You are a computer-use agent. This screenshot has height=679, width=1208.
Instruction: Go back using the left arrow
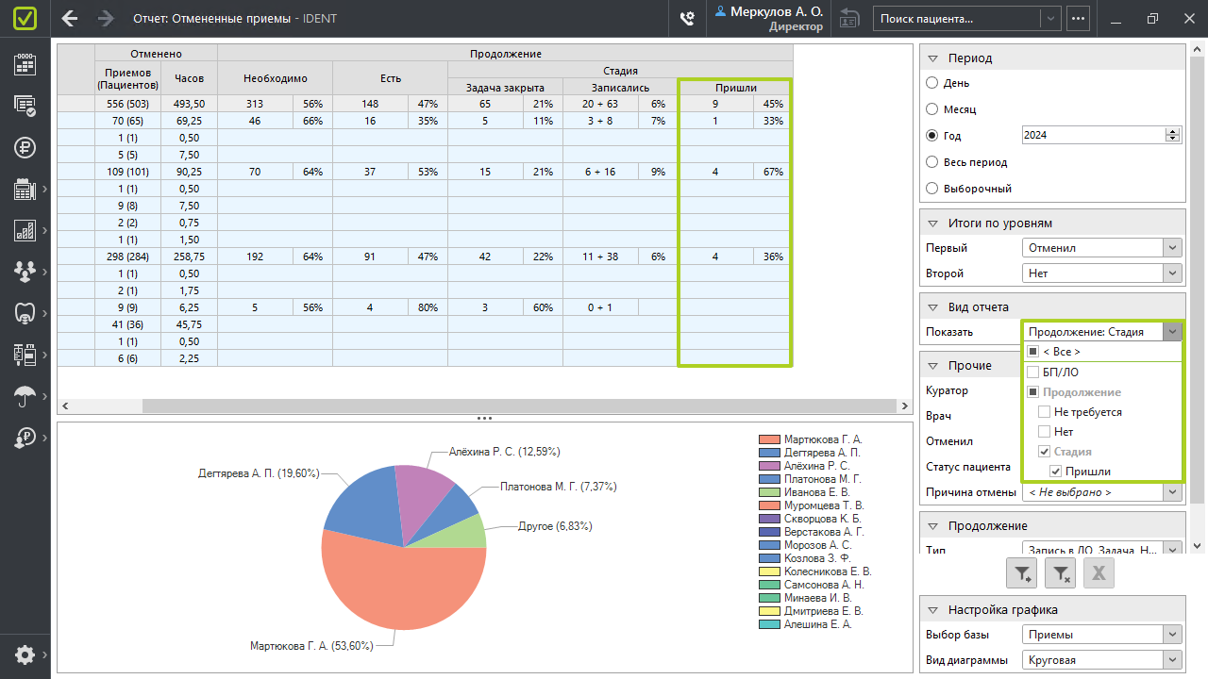[x=70, y=18]
